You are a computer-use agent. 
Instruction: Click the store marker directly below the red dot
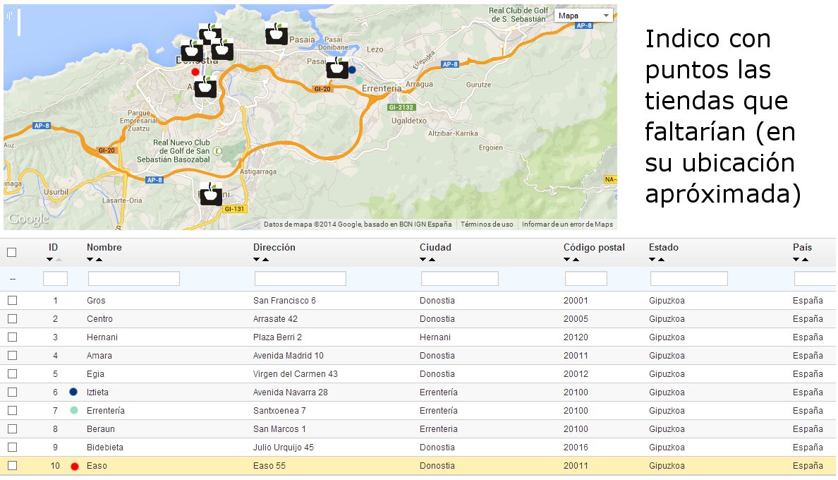click(x=205, y=88)
